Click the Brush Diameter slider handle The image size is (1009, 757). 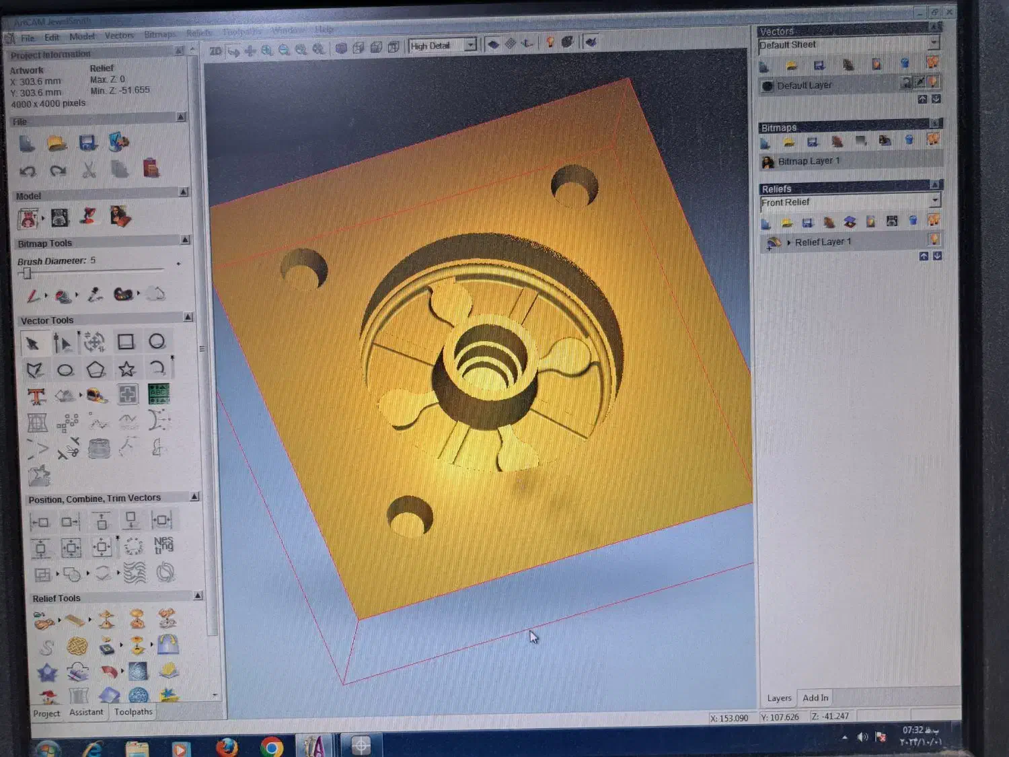click(27, 273)
